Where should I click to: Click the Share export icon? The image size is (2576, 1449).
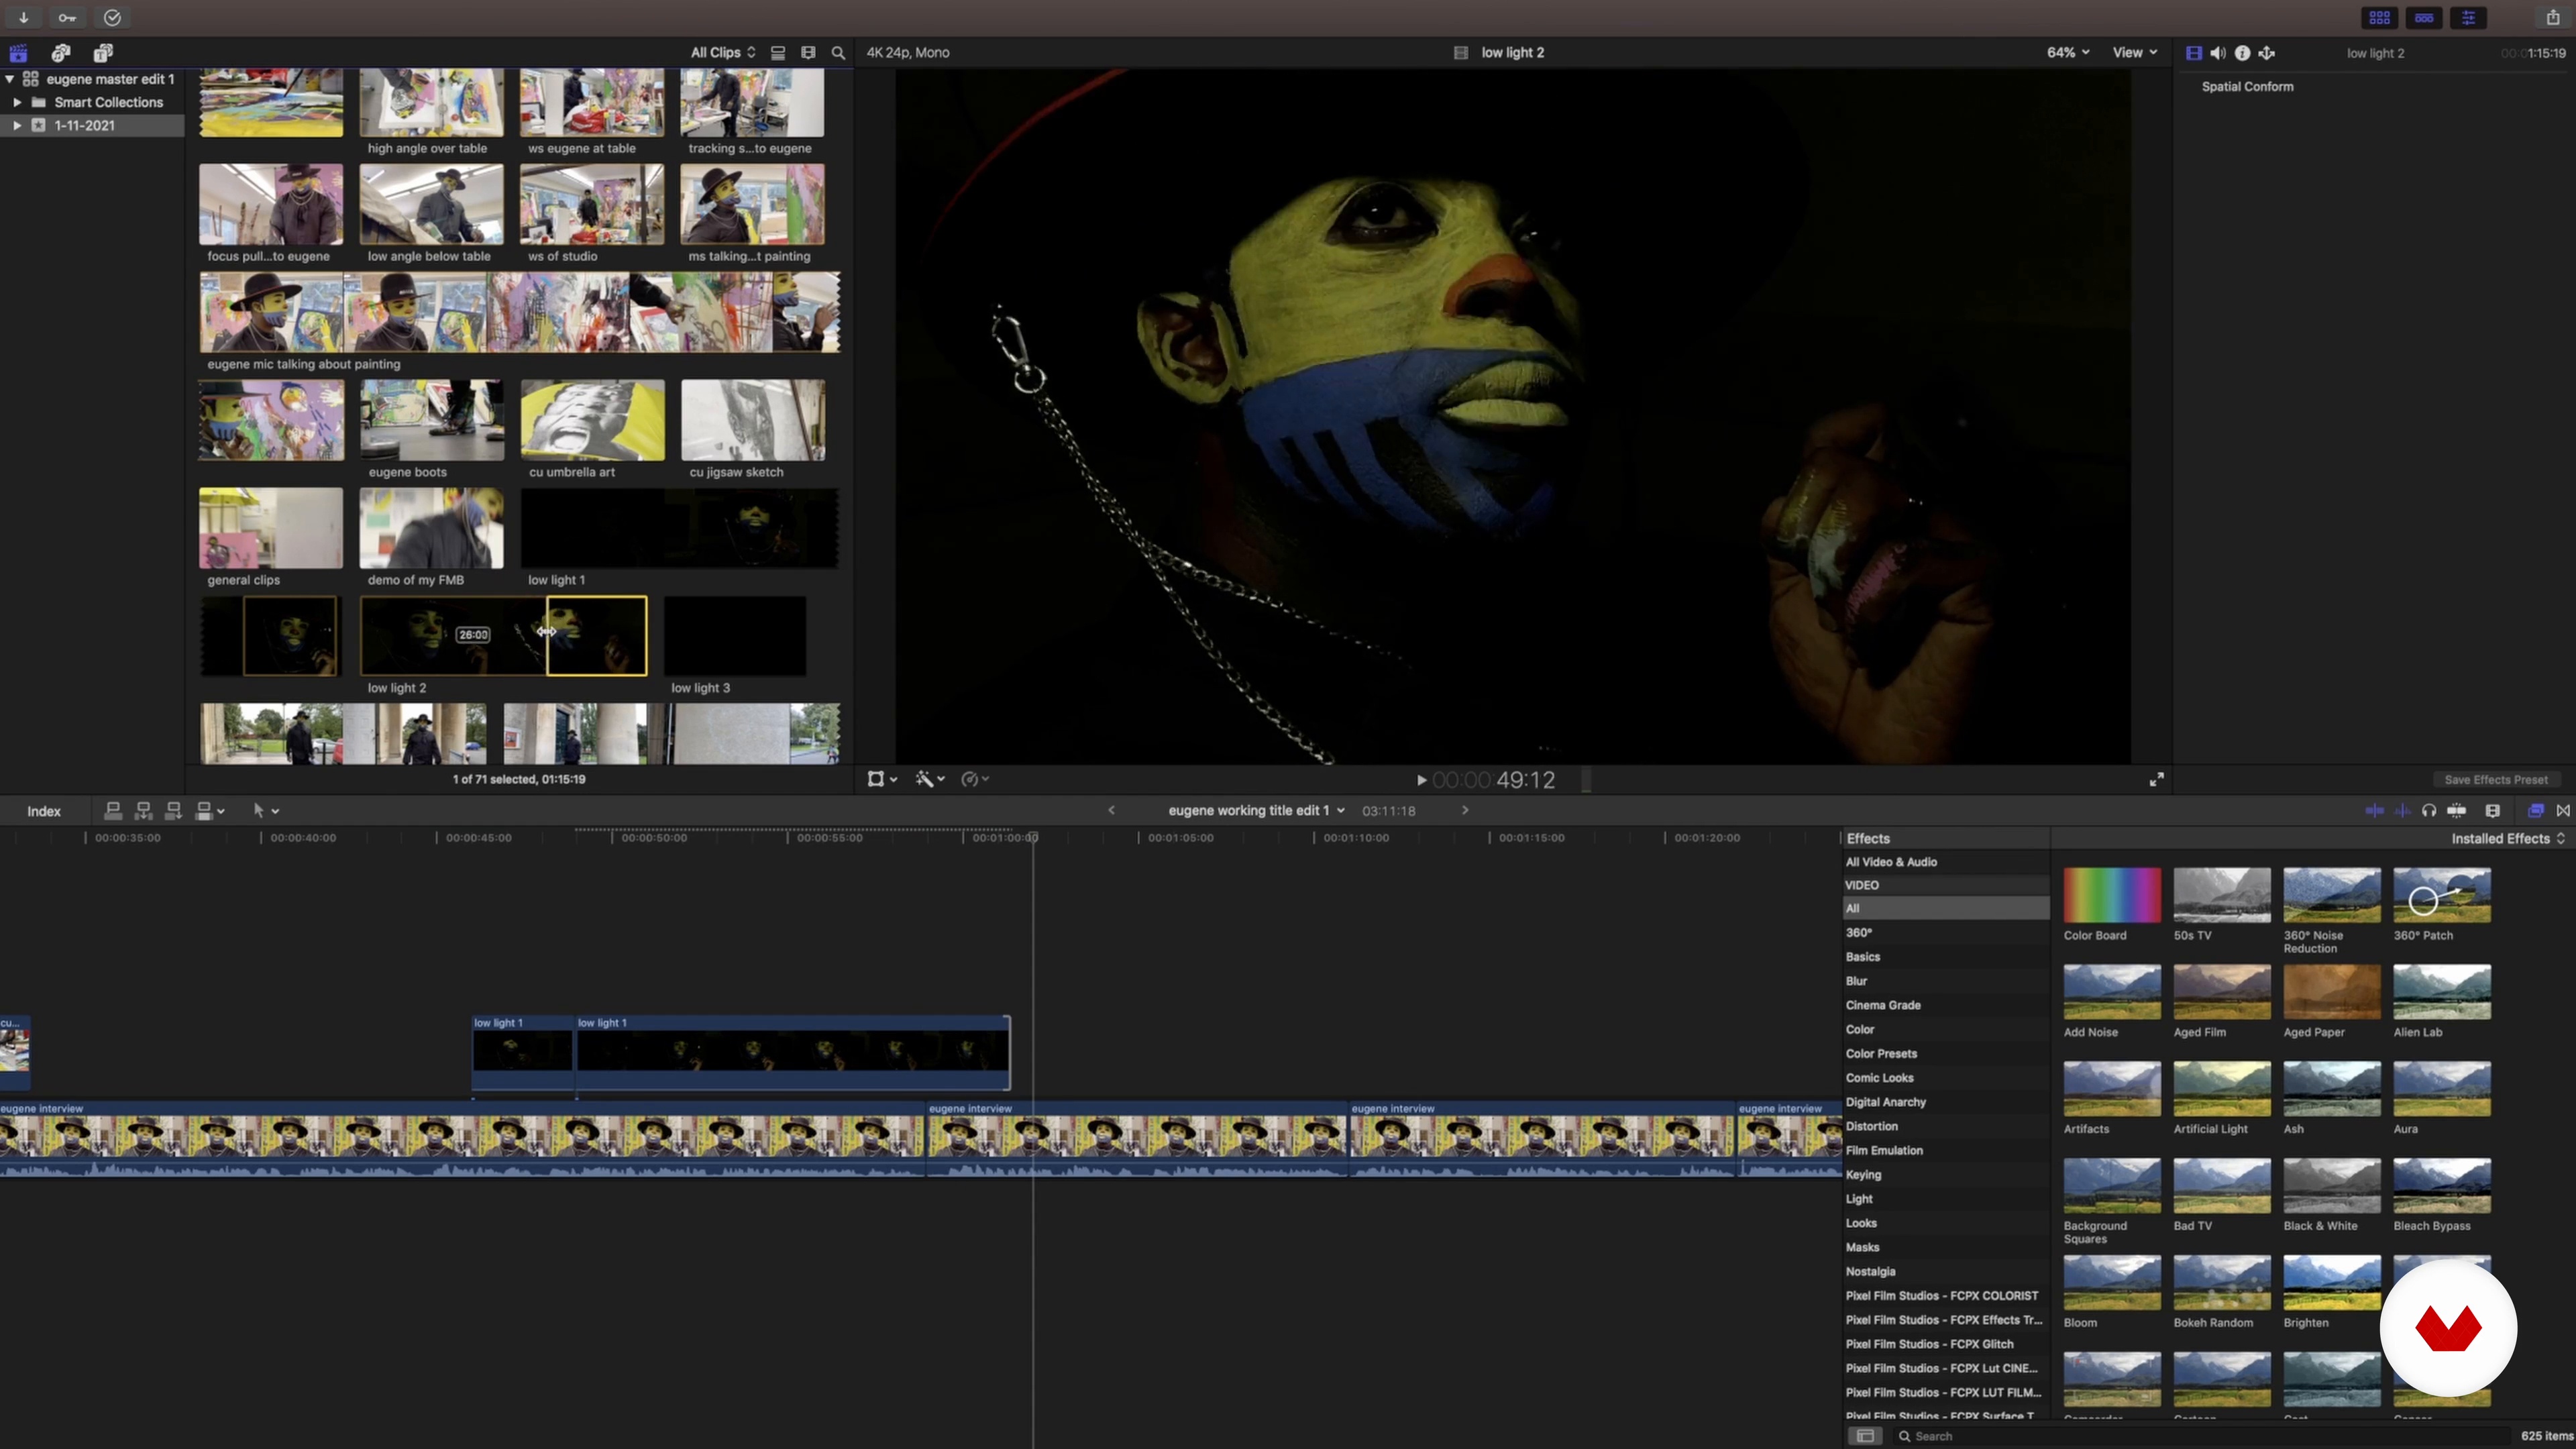pyautogui.click(x=2552, y=17)
